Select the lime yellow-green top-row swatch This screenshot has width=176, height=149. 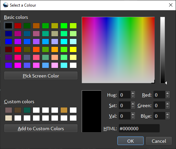click(73, 26)
